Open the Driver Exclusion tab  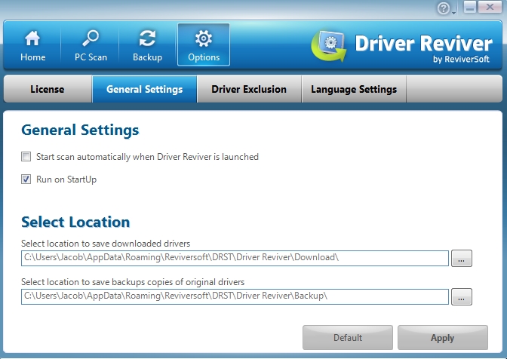click(x=249, y=89)
